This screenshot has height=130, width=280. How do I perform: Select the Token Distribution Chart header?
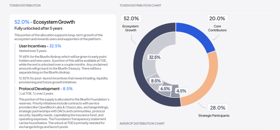tap(140, 6)
